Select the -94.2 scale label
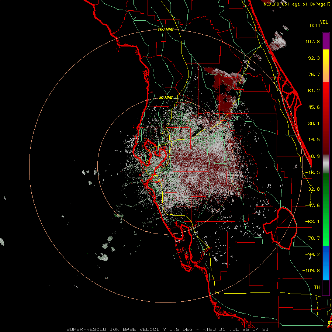Screen dimensions: 332x332 point(312,254)
